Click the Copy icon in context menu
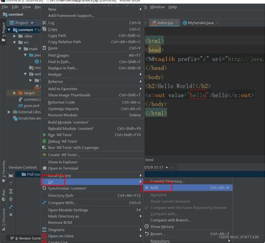 click(44, 29)
